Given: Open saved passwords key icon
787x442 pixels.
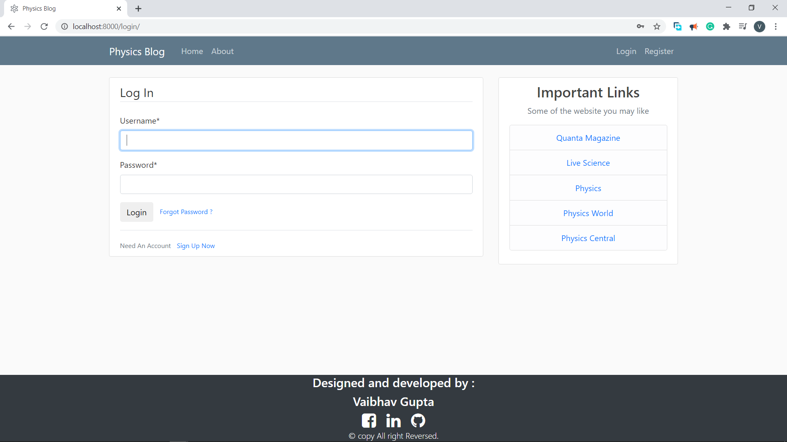Looking at the screenshot, I should tap(640, 27).
